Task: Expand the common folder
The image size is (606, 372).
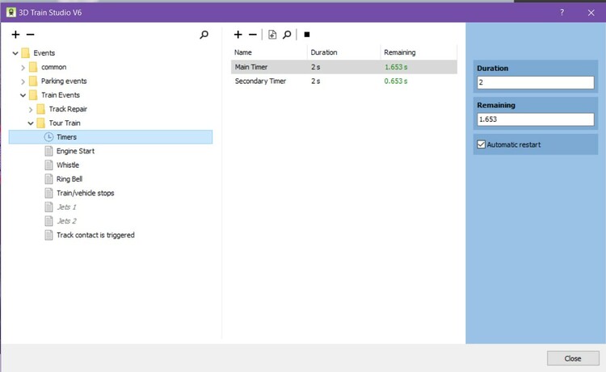Action: pyautogui.click(x=23, y=67)
